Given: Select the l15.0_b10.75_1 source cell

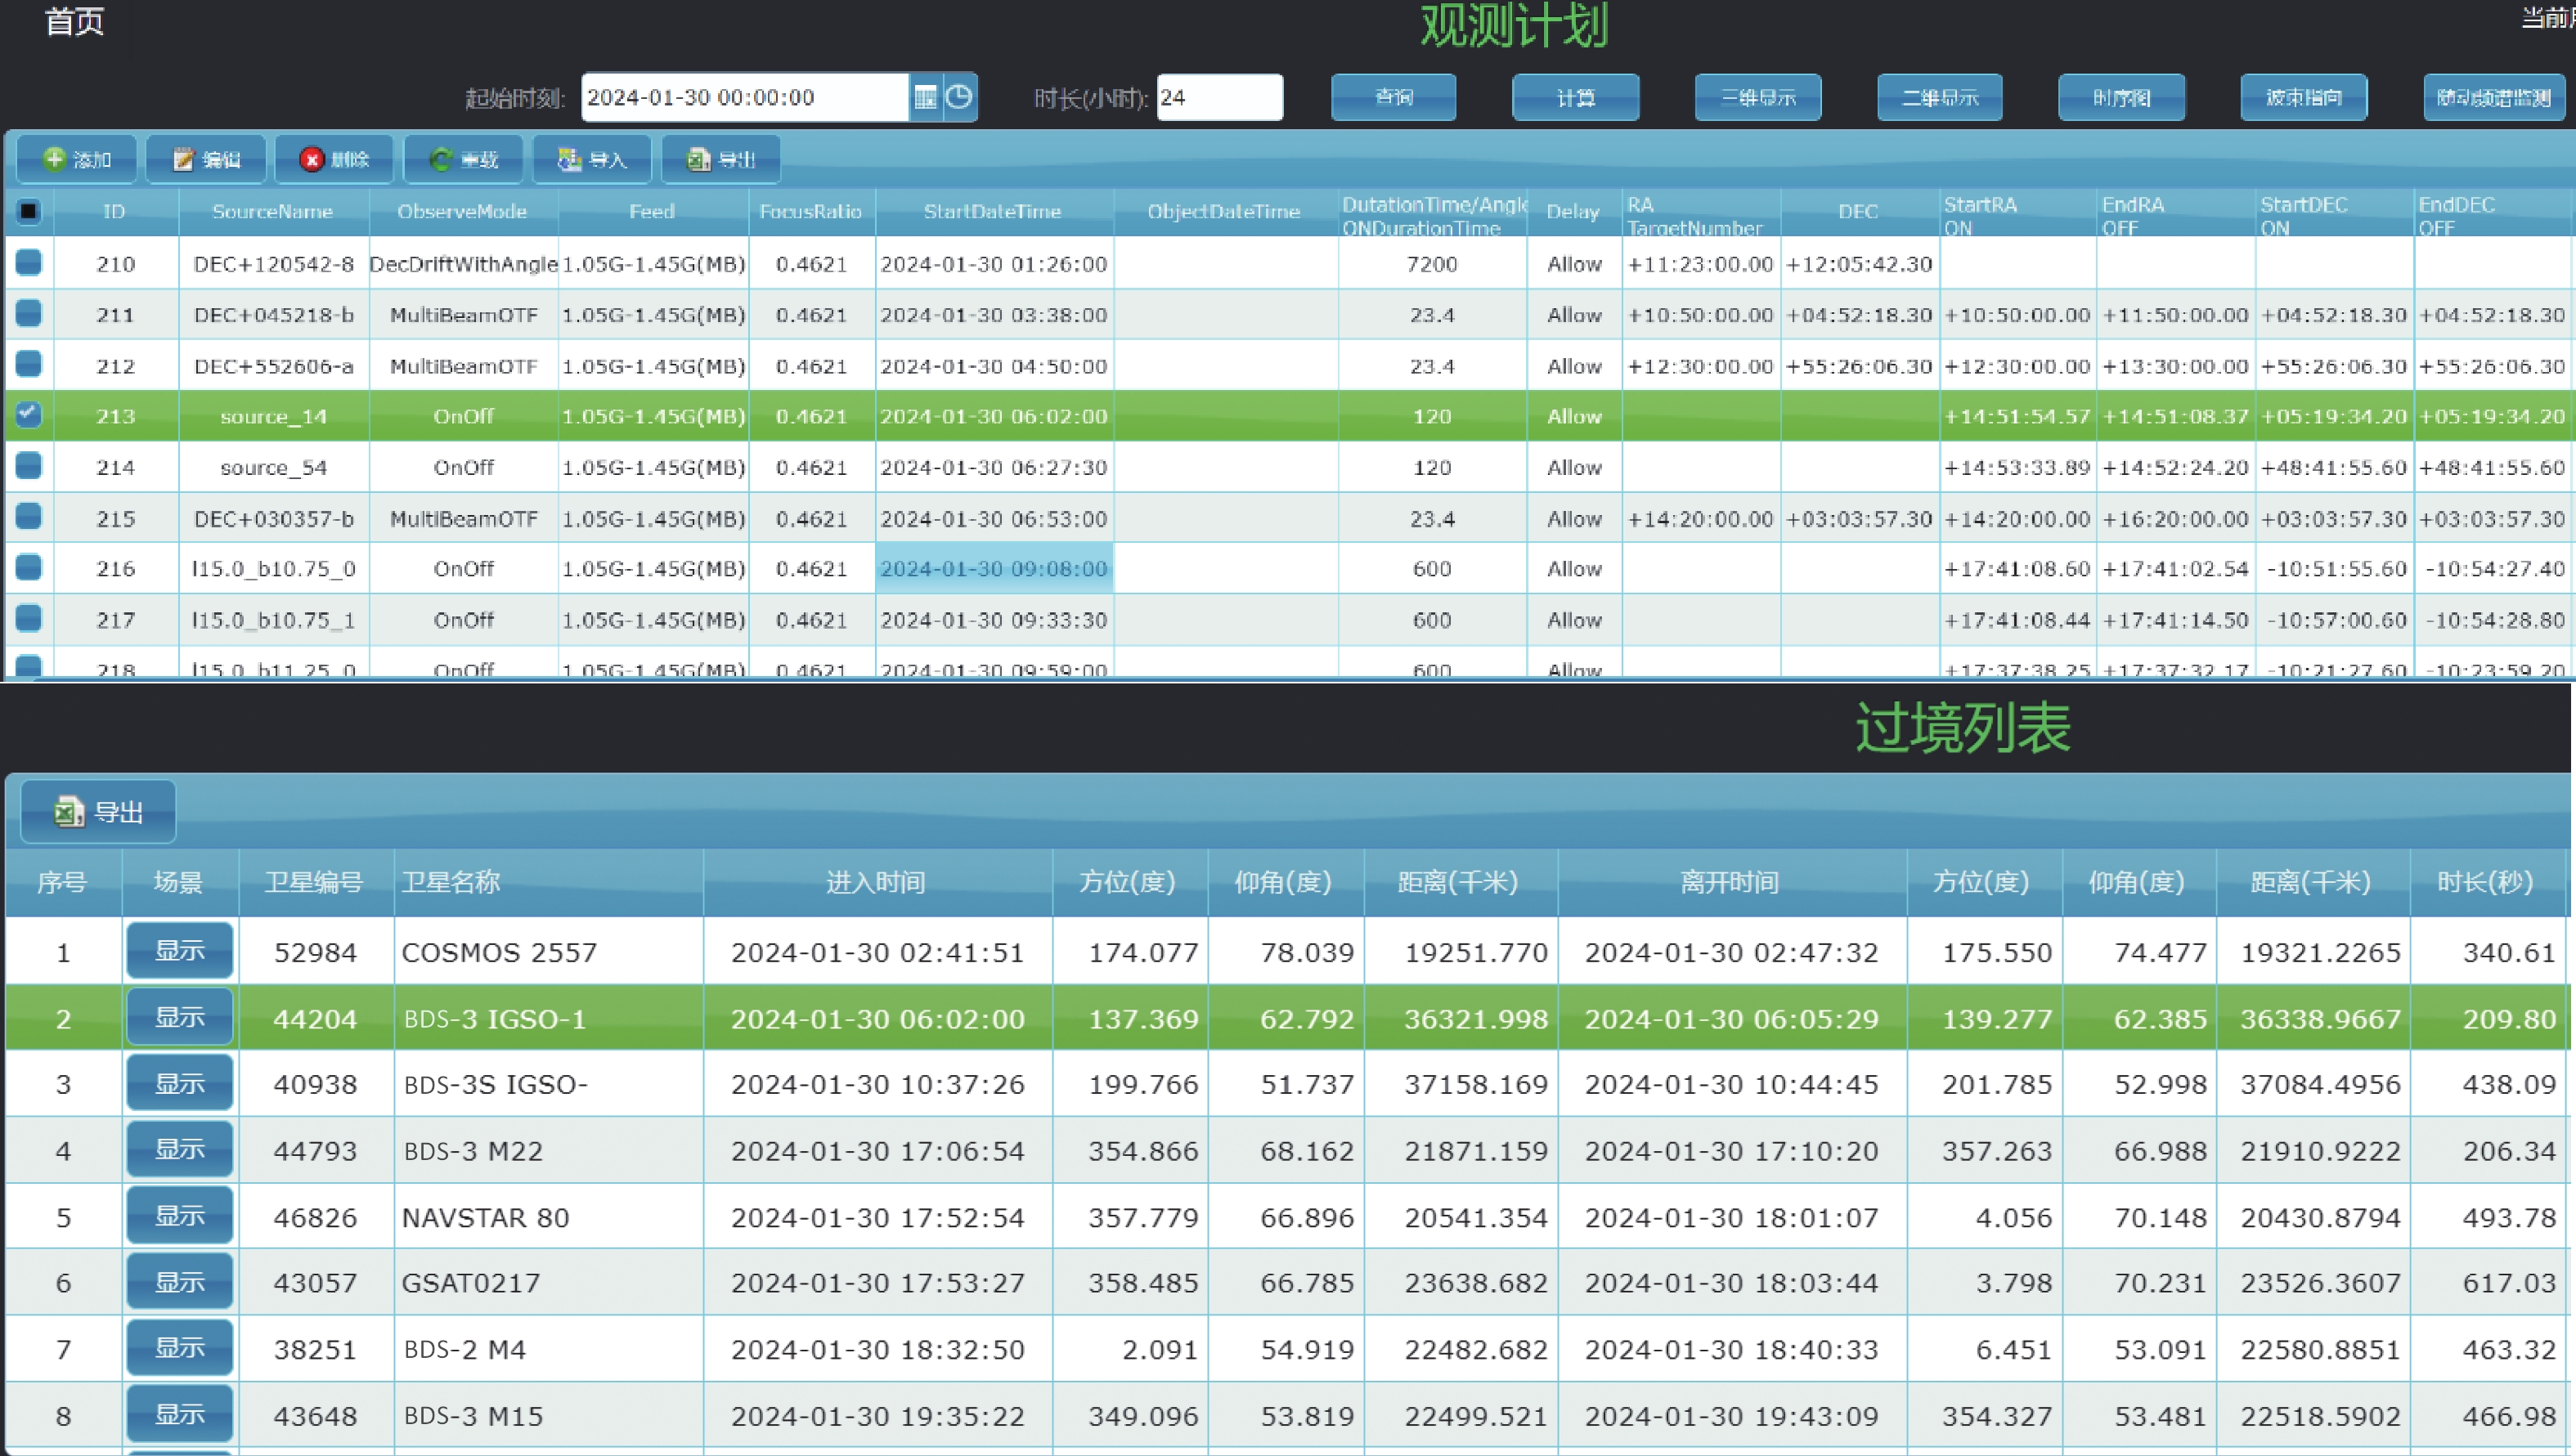Looking at the screenshot, I should pyautogui.click(x=274, y=620).
